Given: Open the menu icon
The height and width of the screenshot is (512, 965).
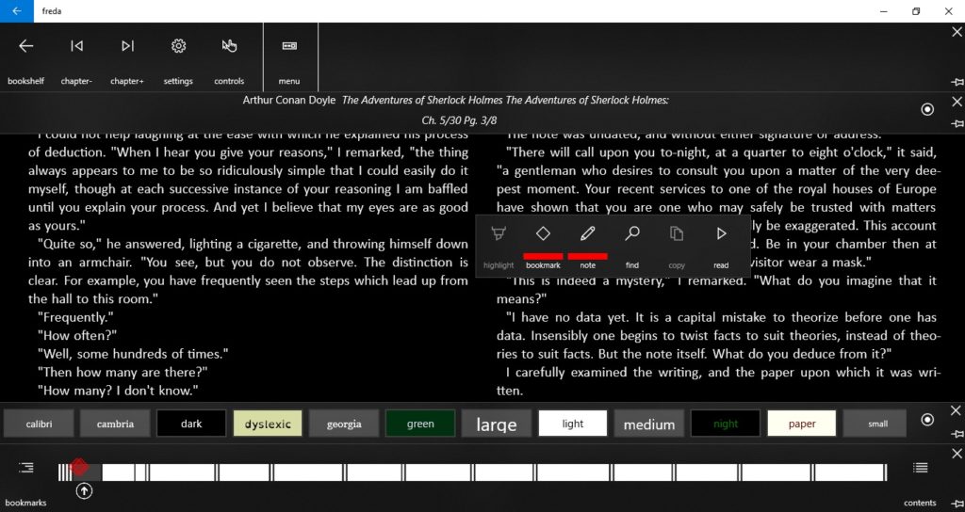Looking at the screenshot, I should [x=289, y=46].
